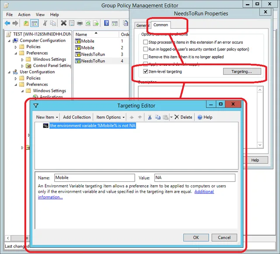Image resolution: width=280 pixels, height=254 pixels.
Task: Check Remove this item when no longer applied
Action: tap(146, 56)
